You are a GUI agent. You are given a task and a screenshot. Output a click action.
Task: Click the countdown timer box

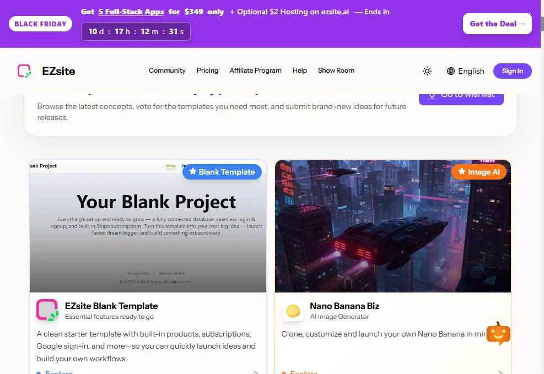[136, 31]
